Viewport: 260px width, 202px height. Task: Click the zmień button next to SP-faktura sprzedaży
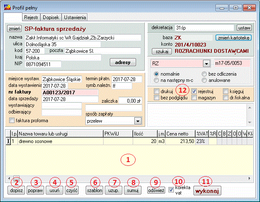tap(15, 29)
